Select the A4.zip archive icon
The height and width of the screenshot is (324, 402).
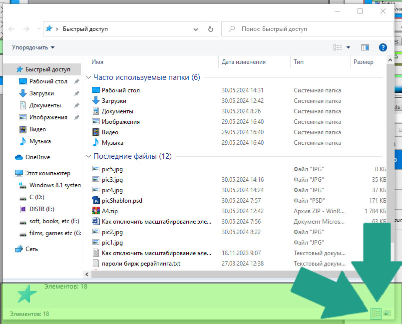(96, 211)
